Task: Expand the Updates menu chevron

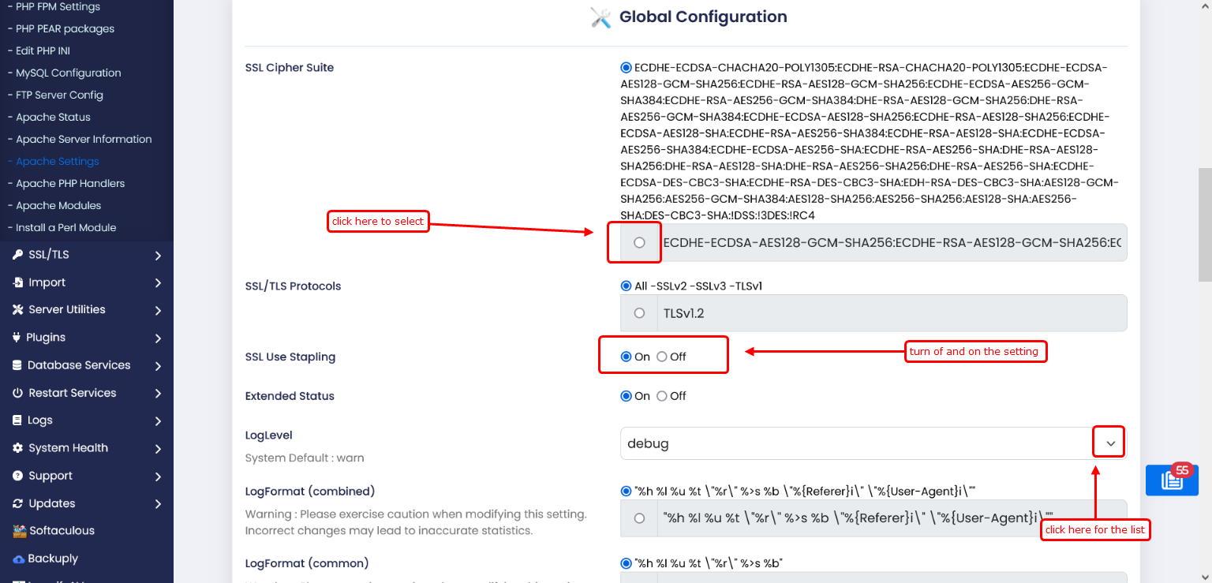Action: tap(158, 504)
